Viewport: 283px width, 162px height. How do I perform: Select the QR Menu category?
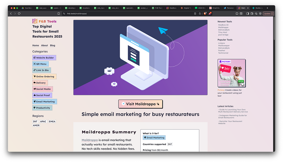[x=40, y=64]
